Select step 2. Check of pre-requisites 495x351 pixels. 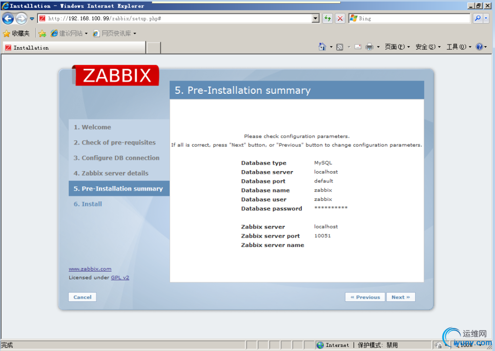[115, 142]
